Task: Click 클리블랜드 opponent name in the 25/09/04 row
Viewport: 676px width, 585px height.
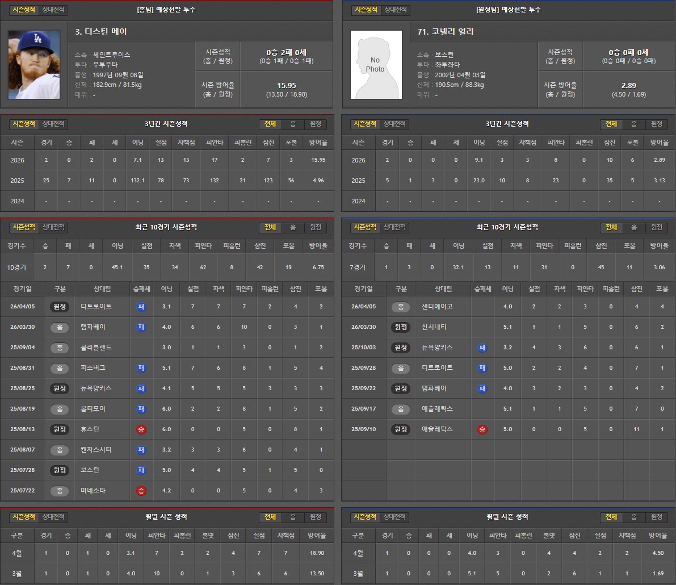Action: [96, 348]
